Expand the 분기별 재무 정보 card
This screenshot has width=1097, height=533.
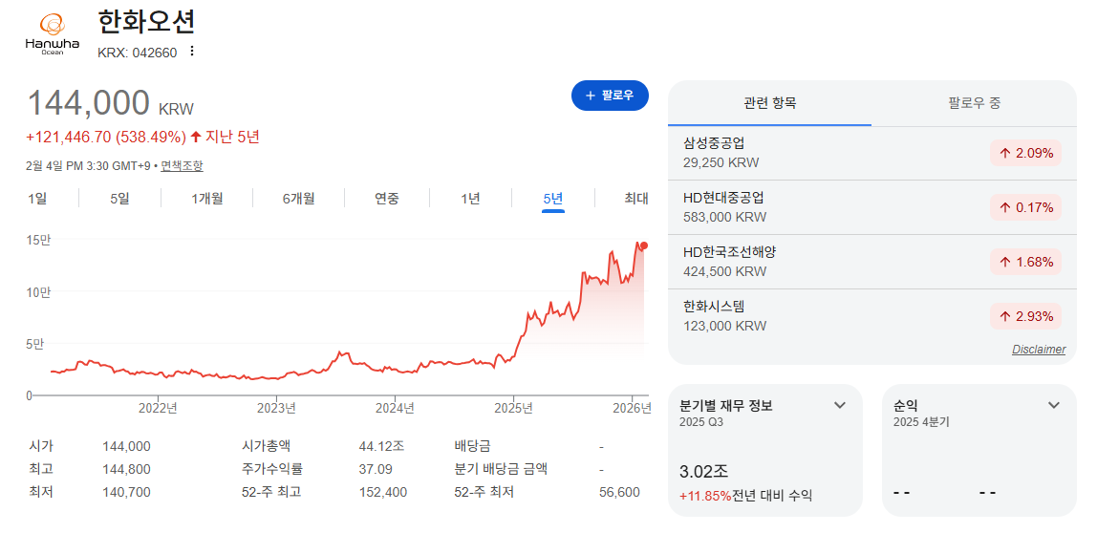tap(840, 405)
